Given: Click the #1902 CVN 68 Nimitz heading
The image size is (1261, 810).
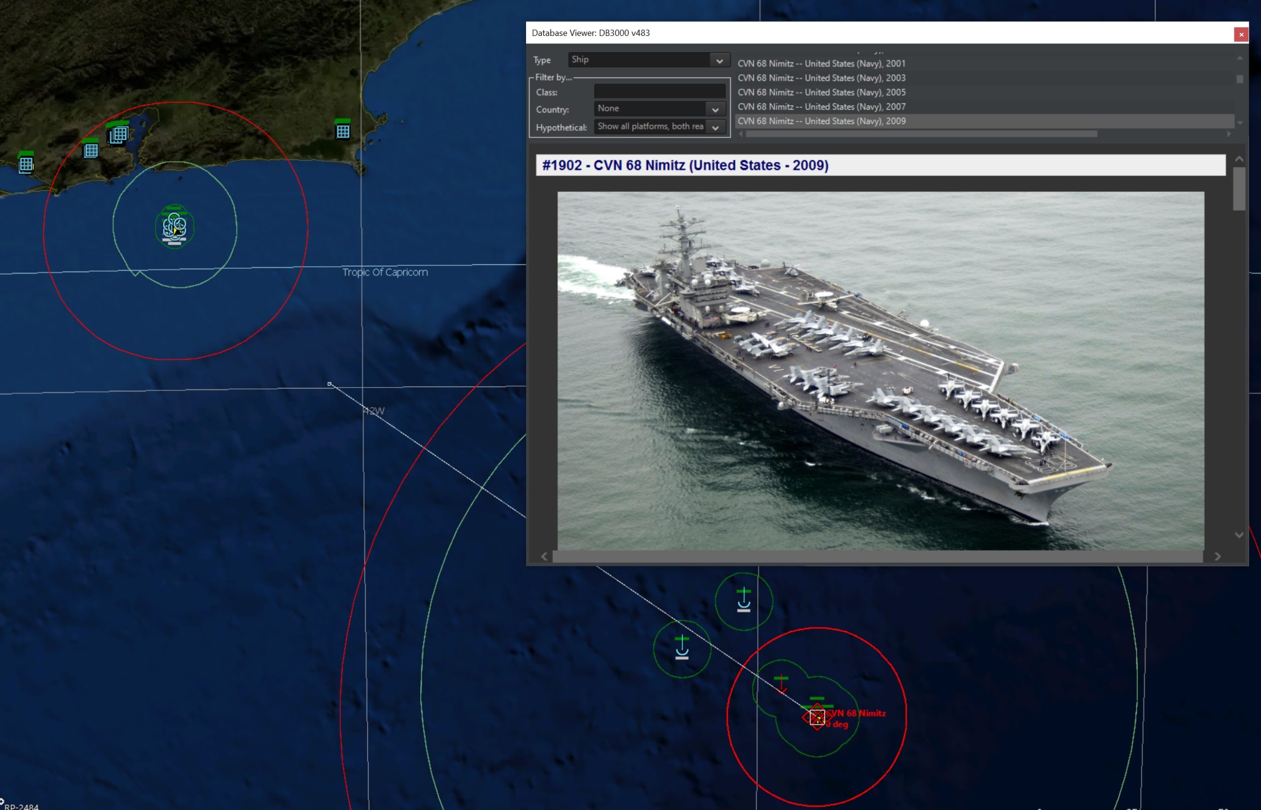Looking at the screenshot, I should pos(685,165).
